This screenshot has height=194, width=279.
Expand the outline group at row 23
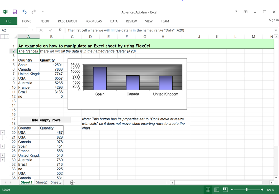[3, 146]
